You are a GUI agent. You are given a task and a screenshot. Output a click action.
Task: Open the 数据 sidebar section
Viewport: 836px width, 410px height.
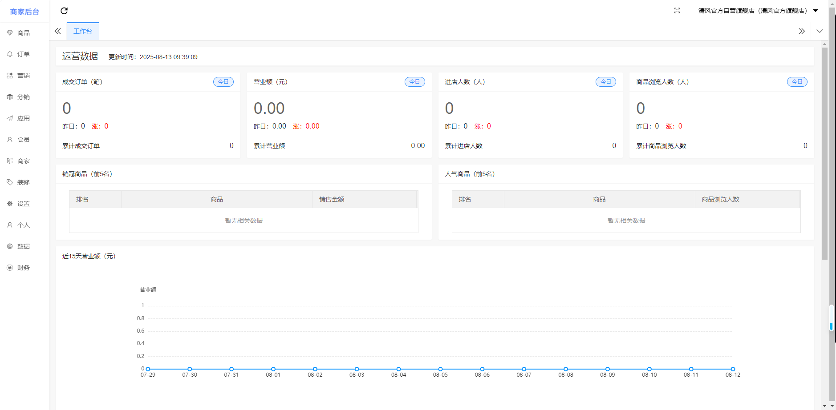[23, 246]
